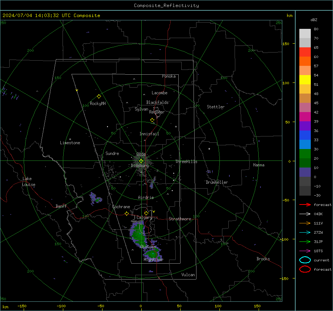
Task: Click the Cochrane town label
Action: 121,207
